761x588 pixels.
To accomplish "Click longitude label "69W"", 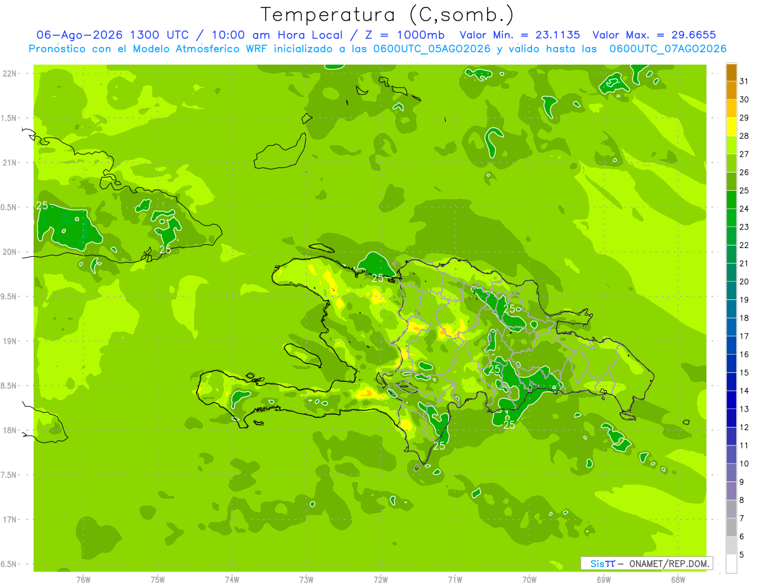I will [x=604, y=580].
